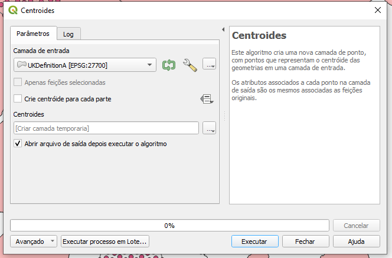Collapse the help panel with arrow

pyautogui.click(x=223, y=29)
